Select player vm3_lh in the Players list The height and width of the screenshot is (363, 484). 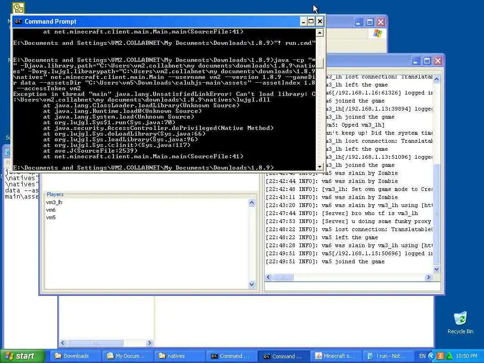(54, 202)
